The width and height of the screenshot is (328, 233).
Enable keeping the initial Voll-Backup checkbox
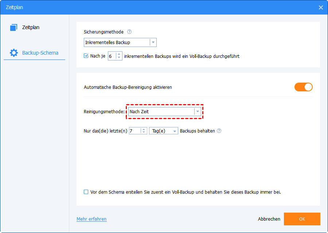click(x=86, y=192)
